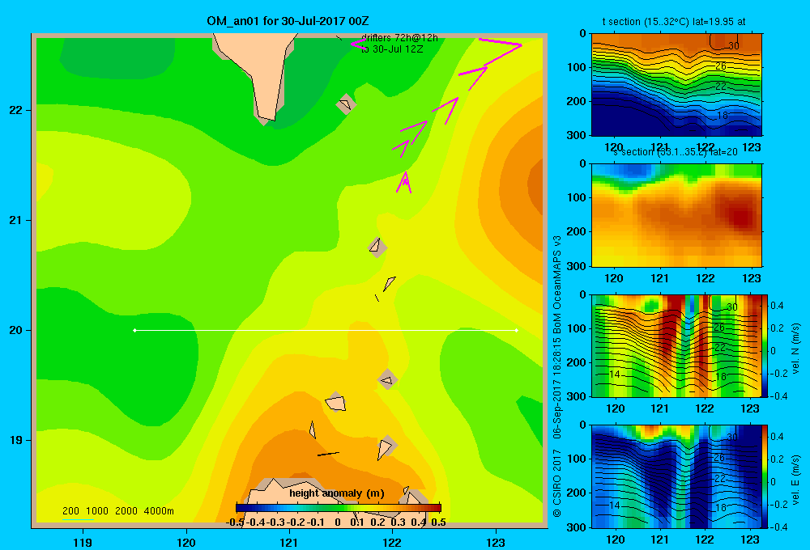Click the east endpoint marker of the white transect
810x550 pixels.
click(x=517, y=330)
